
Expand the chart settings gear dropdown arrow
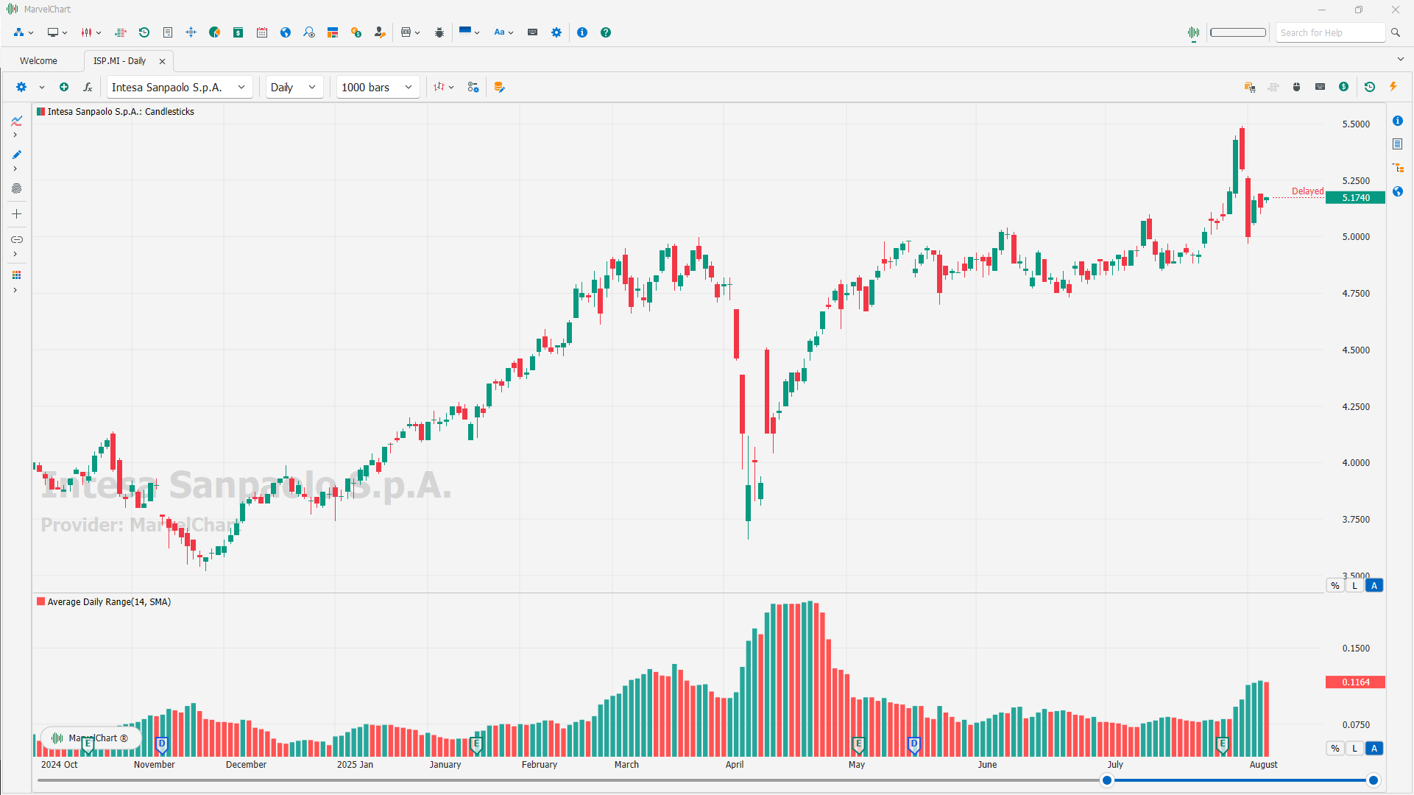point(42,87)
